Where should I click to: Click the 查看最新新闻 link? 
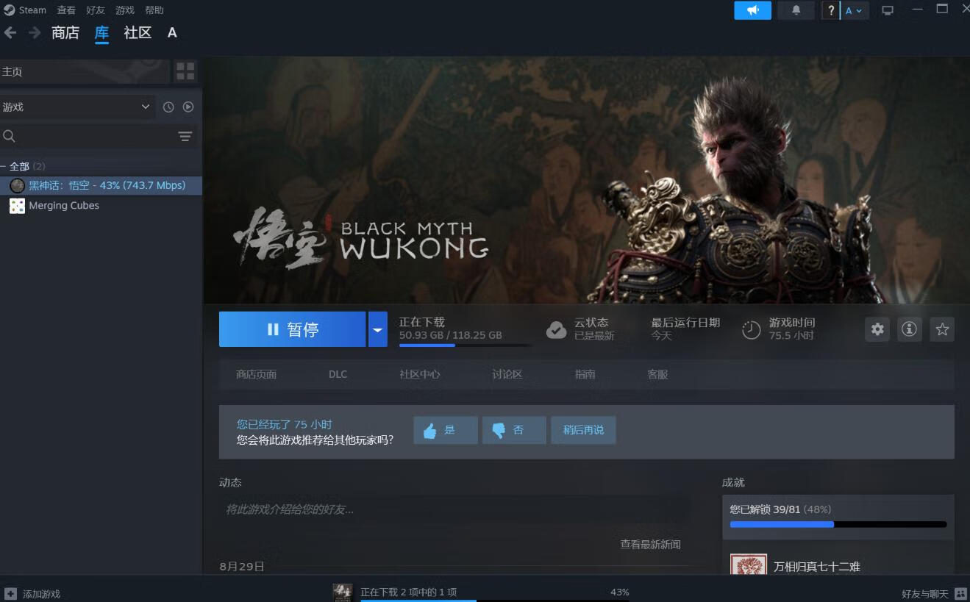click(x=650, y=545)
